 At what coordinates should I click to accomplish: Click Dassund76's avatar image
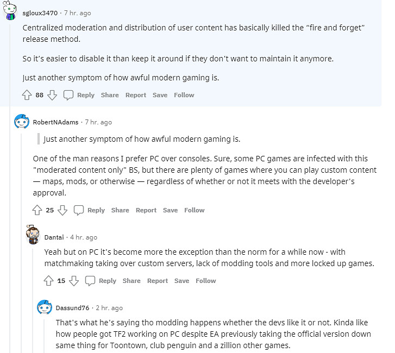44,308
